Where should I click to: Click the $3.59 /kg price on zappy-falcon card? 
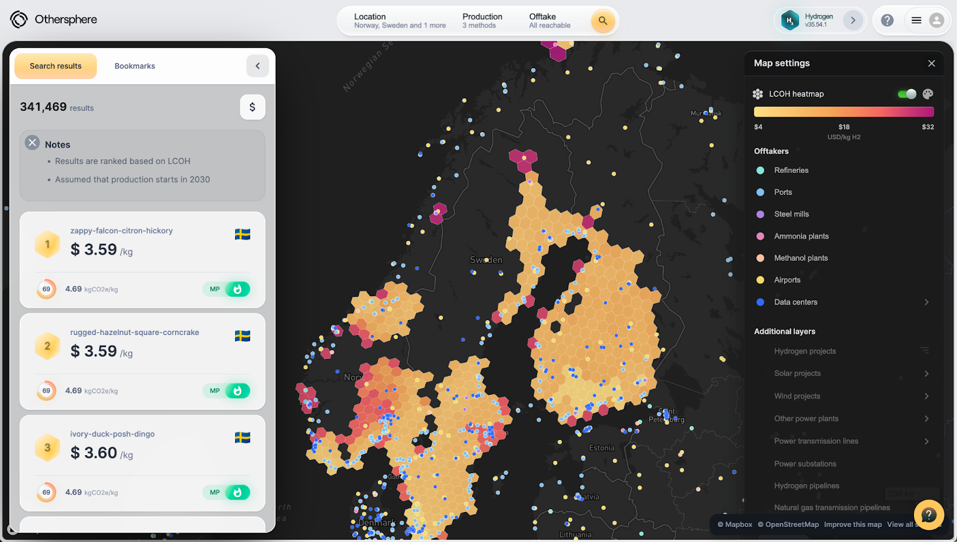(x=102, y=249)
